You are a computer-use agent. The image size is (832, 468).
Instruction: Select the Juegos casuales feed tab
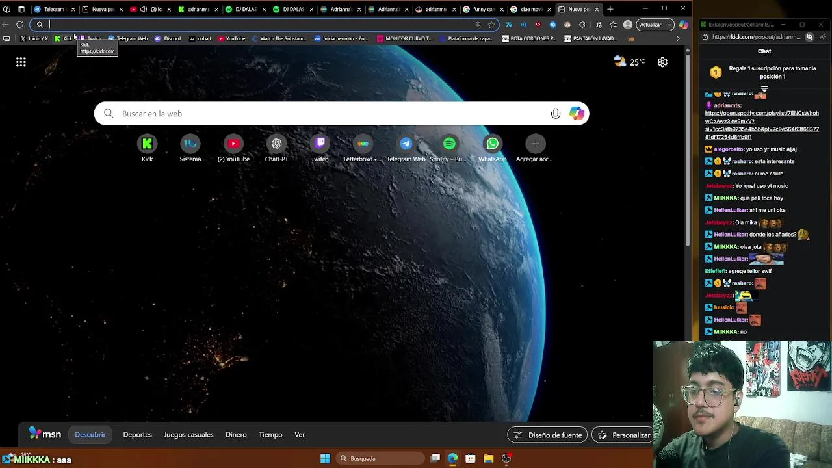188,435
